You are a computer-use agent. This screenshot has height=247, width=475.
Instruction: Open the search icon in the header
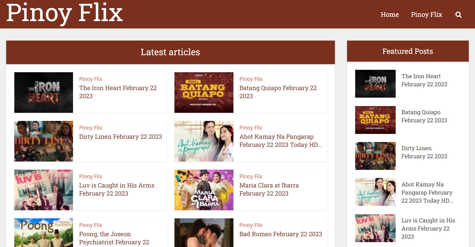click(458, 15)
